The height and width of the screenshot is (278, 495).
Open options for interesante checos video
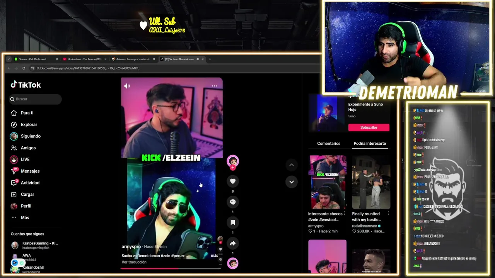coord(345,214)
